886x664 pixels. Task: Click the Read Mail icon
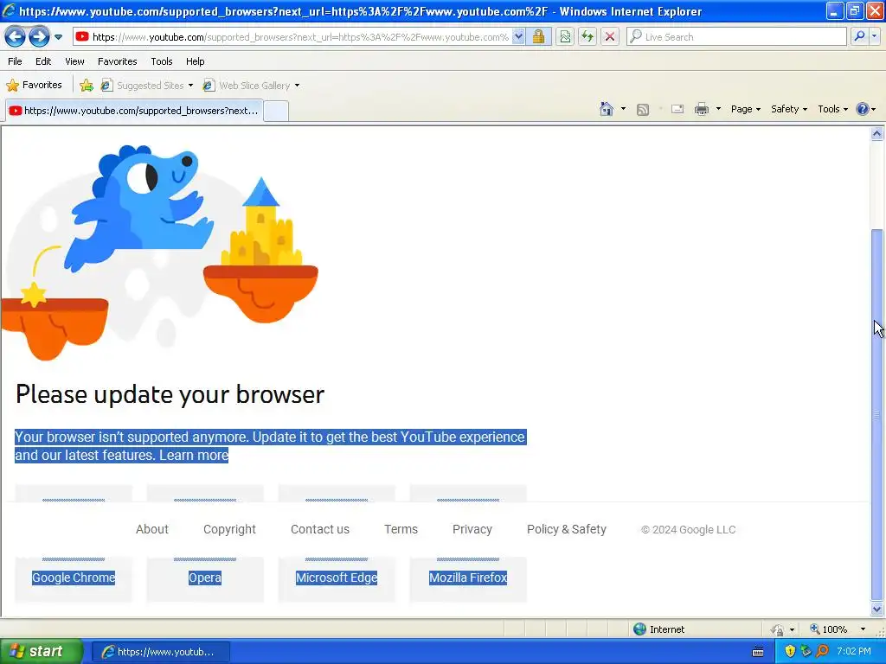point(677,109)
